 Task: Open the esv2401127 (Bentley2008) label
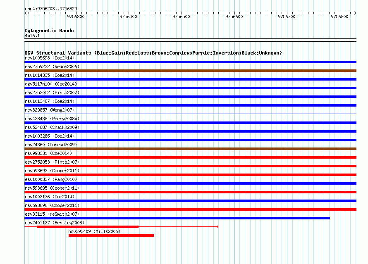(55, 223)
